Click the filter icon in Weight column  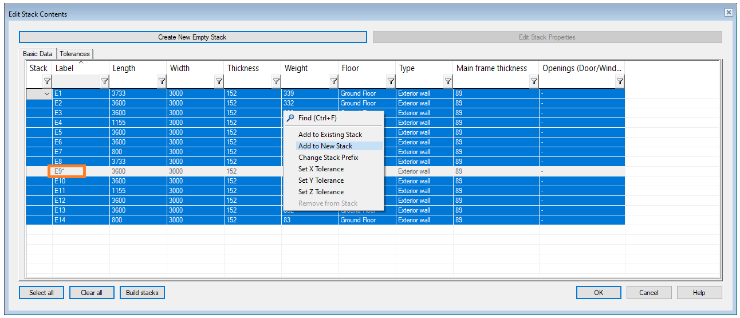[333, 82]
